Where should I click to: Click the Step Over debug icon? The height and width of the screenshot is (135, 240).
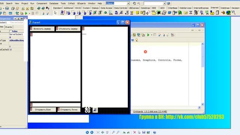coord(48,13)
